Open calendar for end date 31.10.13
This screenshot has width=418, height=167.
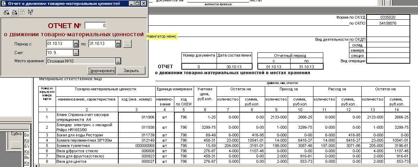[x=118, y=44]
